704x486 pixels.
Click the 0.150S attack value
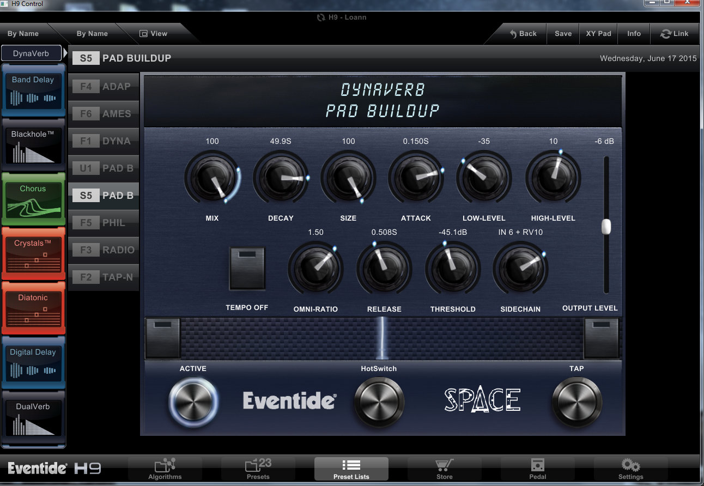tap(416, 141)
